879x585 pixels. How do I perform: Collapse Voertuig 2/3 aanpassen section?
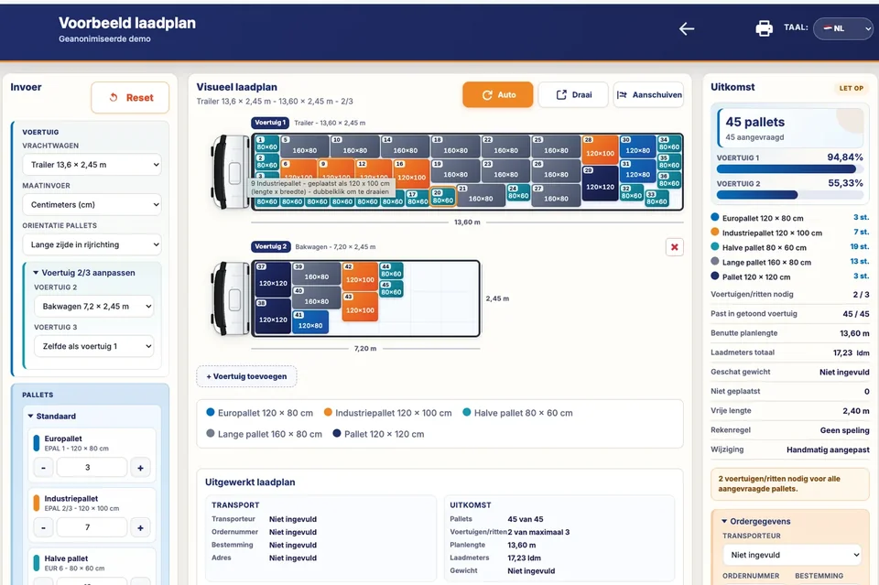pyautogui.click(x=84, y=272)
